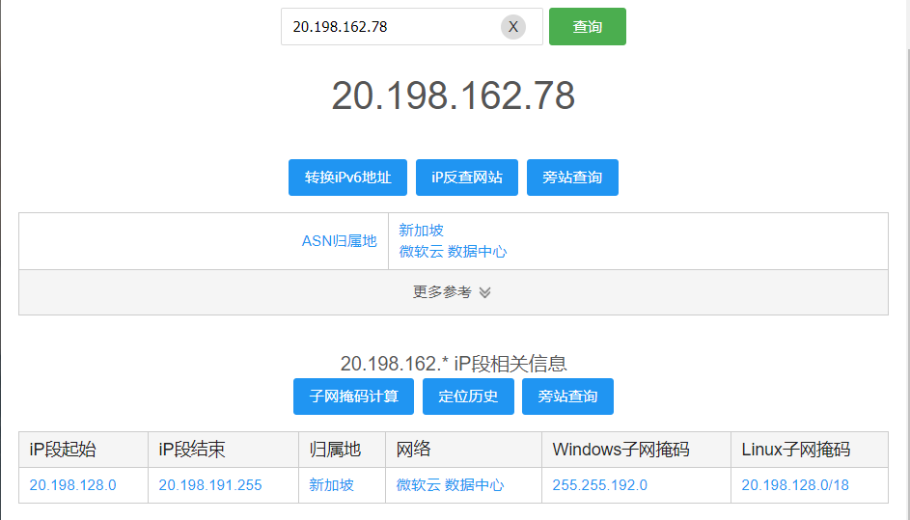This screenshot has width=910, height=520.
Task: Open 旁站查询 below the large IP address
Action: (x=572, y=178)
